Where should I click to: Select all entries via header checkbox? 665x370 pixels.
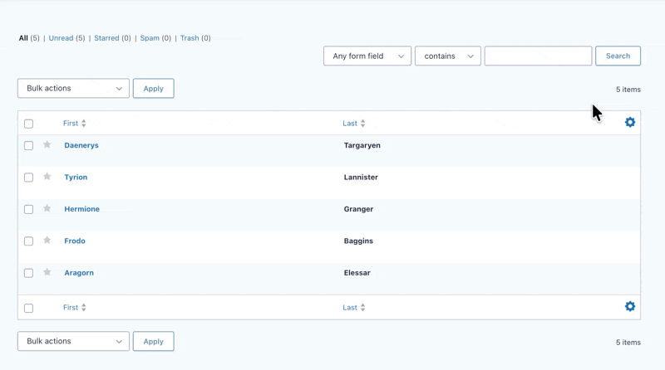28,124
